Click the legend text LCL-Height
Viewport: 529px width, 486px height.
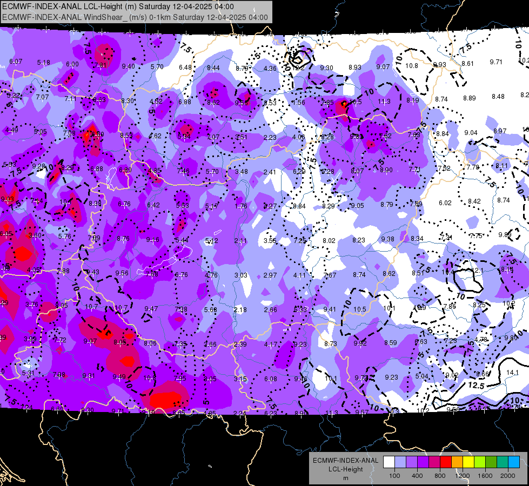point(345,469)
